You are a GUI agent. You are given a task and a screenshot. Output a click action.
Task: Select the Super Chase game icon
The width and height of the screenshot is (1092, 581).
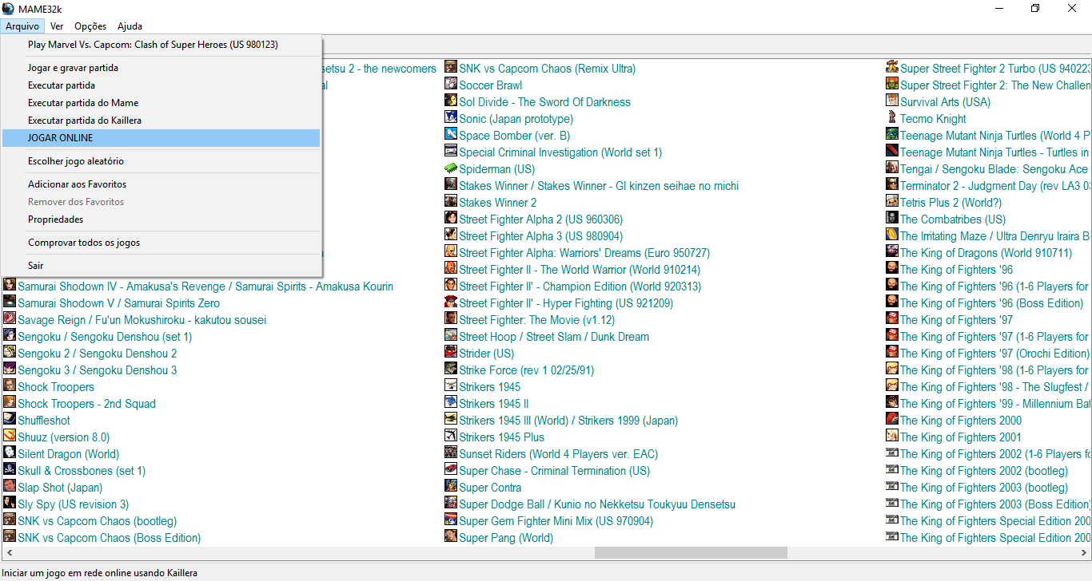coord(451,470)
